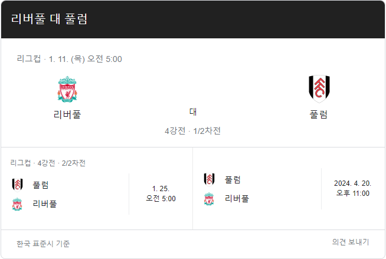Open the 리그컵 1. 11. (목) match info line
386x259 pixels.
click(69, 59)
